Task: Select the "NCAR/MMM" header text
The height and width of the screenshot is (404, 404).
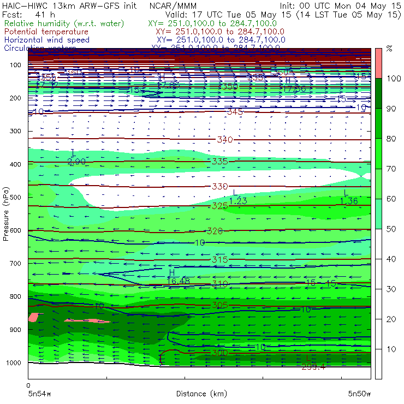Action: click(173, 5)
